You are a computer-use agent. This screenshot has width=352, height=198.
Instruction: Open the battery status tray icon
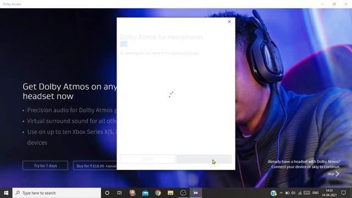tap(287, 193)
